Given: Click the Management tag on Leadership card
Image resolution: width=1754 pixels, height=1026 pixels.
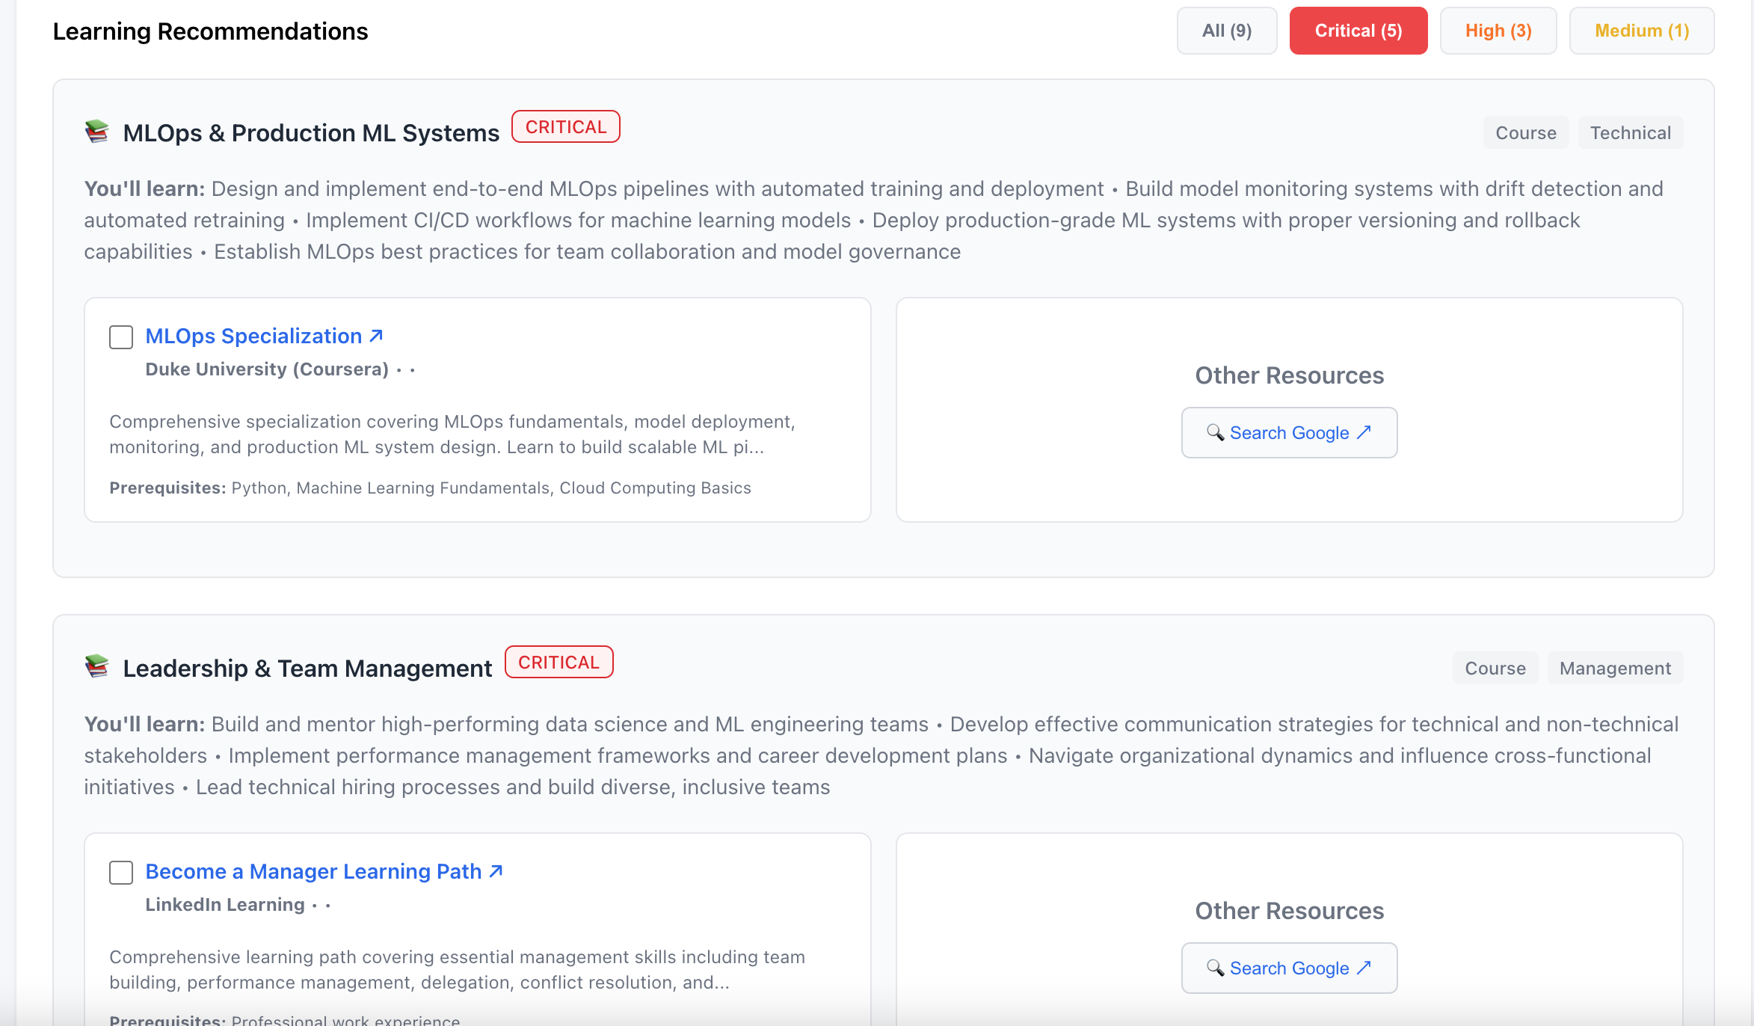Looking at the screenshot, I should pos(1614,668).
